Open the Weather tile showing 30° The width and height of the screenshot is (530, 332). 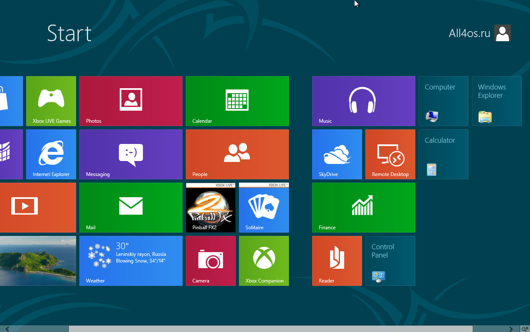[x=131, y=261]
